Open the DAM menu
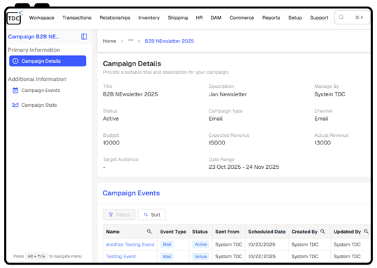Screen dimensions: 377x268 (216, 17)
